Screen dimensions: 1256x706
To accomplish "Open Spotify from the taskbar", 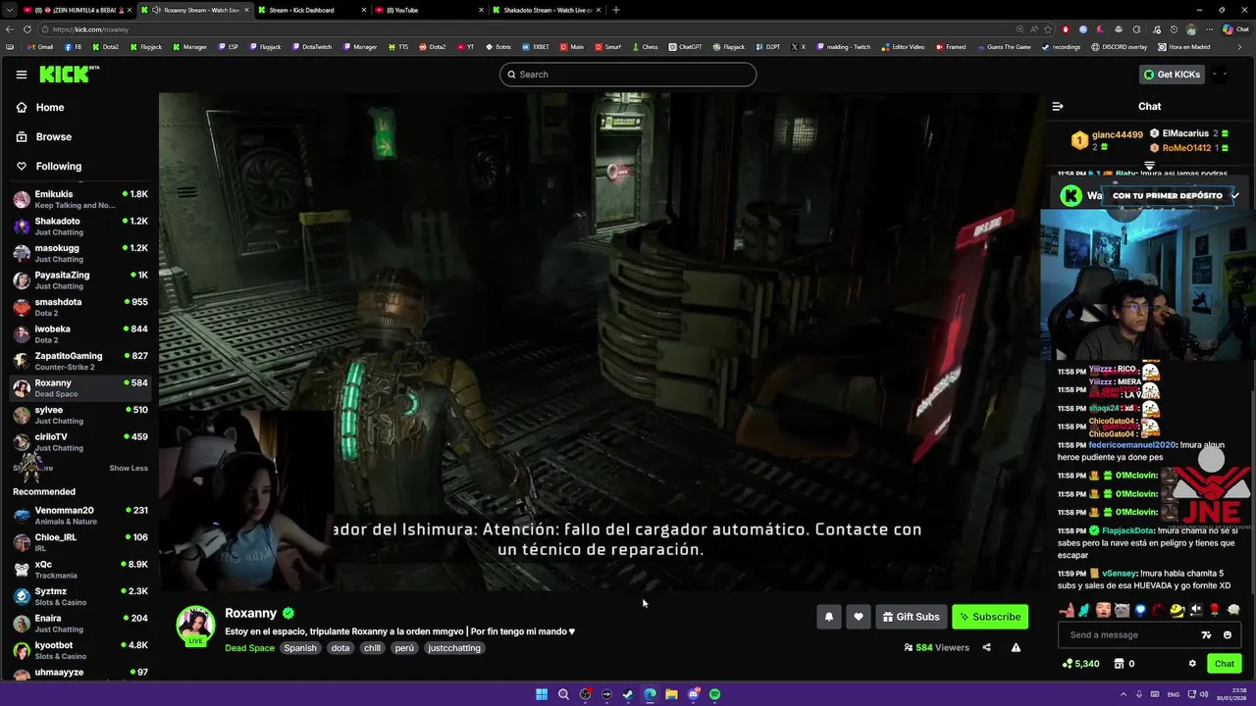I will coord(714,694).
